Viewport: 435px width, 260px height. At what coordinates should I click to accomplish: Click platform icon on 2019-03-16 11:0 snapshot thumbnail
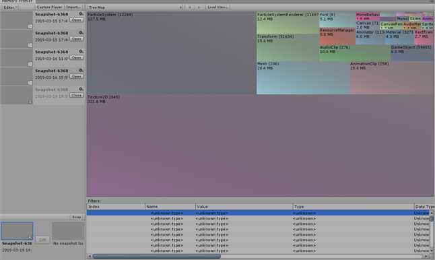(30, 64)
